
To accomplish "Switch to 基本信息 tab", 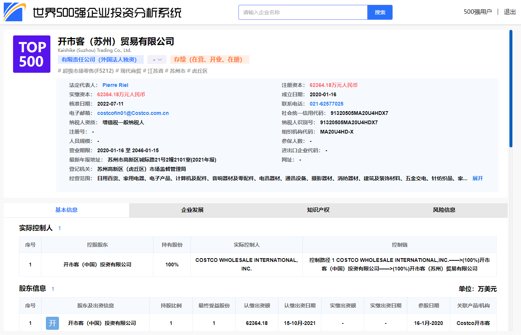I will tap(66, 210).
